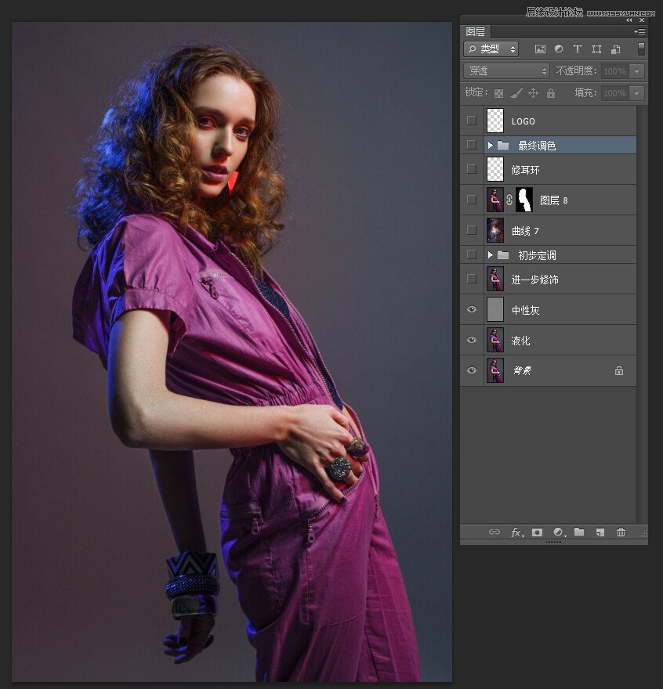Select the 图层 8 mask thumbnail
663x689 pixels.
[x=524, y=200]
